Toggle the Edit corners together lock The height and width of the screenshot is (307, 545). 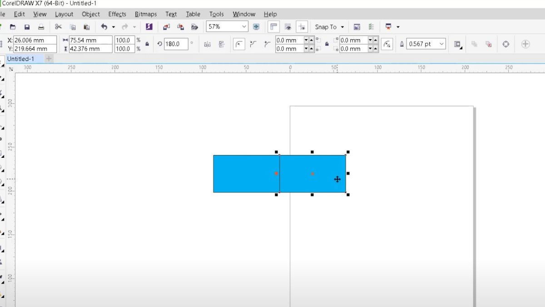pyautogui.click(x=327, y=44)
